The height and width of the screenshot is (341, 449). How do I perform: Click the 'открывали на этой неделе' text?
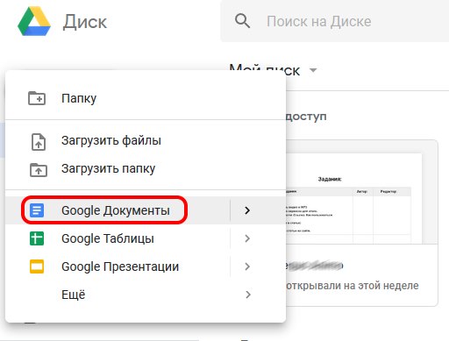pos(353,286)
